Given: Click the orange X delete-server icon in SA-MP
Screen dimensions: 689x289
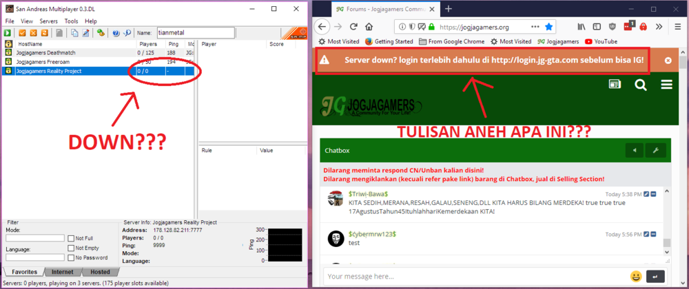Looking at the screenshot, I should [x=33, y=33].
